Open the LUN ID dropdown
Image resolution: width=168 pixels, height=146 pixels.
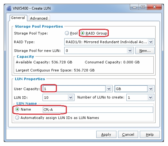pos(70,98)
